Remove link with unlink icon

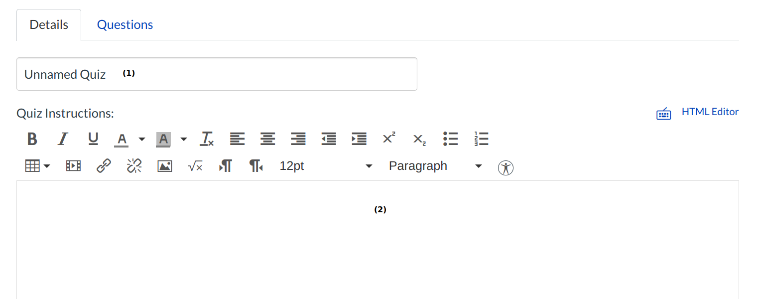(x=134, y=166)
